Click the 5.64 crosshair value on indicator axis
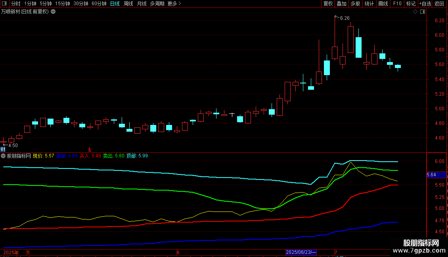The height and width of the screenshot is (257, 448). pyautogui.click(x=436, y=175)
